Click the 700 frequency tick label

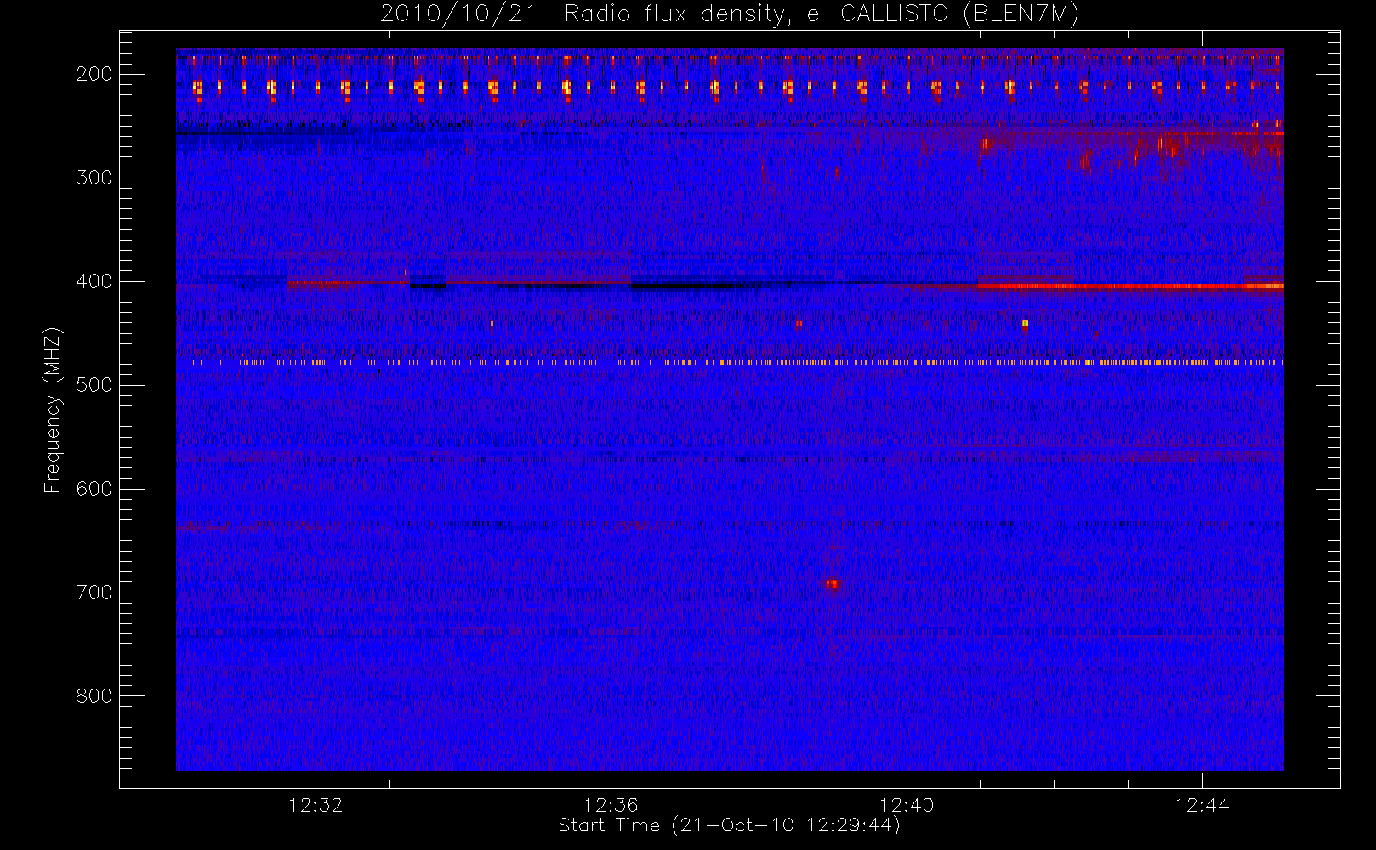94,592
